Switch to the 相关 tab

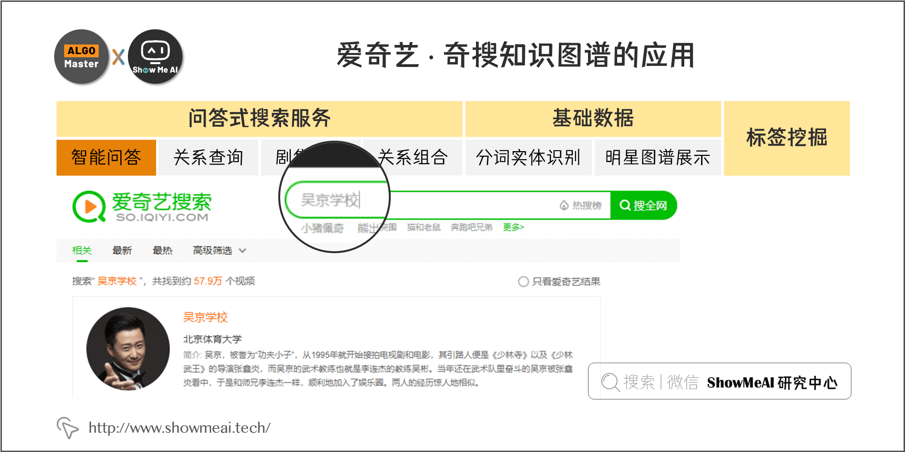pyautogui.click(x=82, y=250)
